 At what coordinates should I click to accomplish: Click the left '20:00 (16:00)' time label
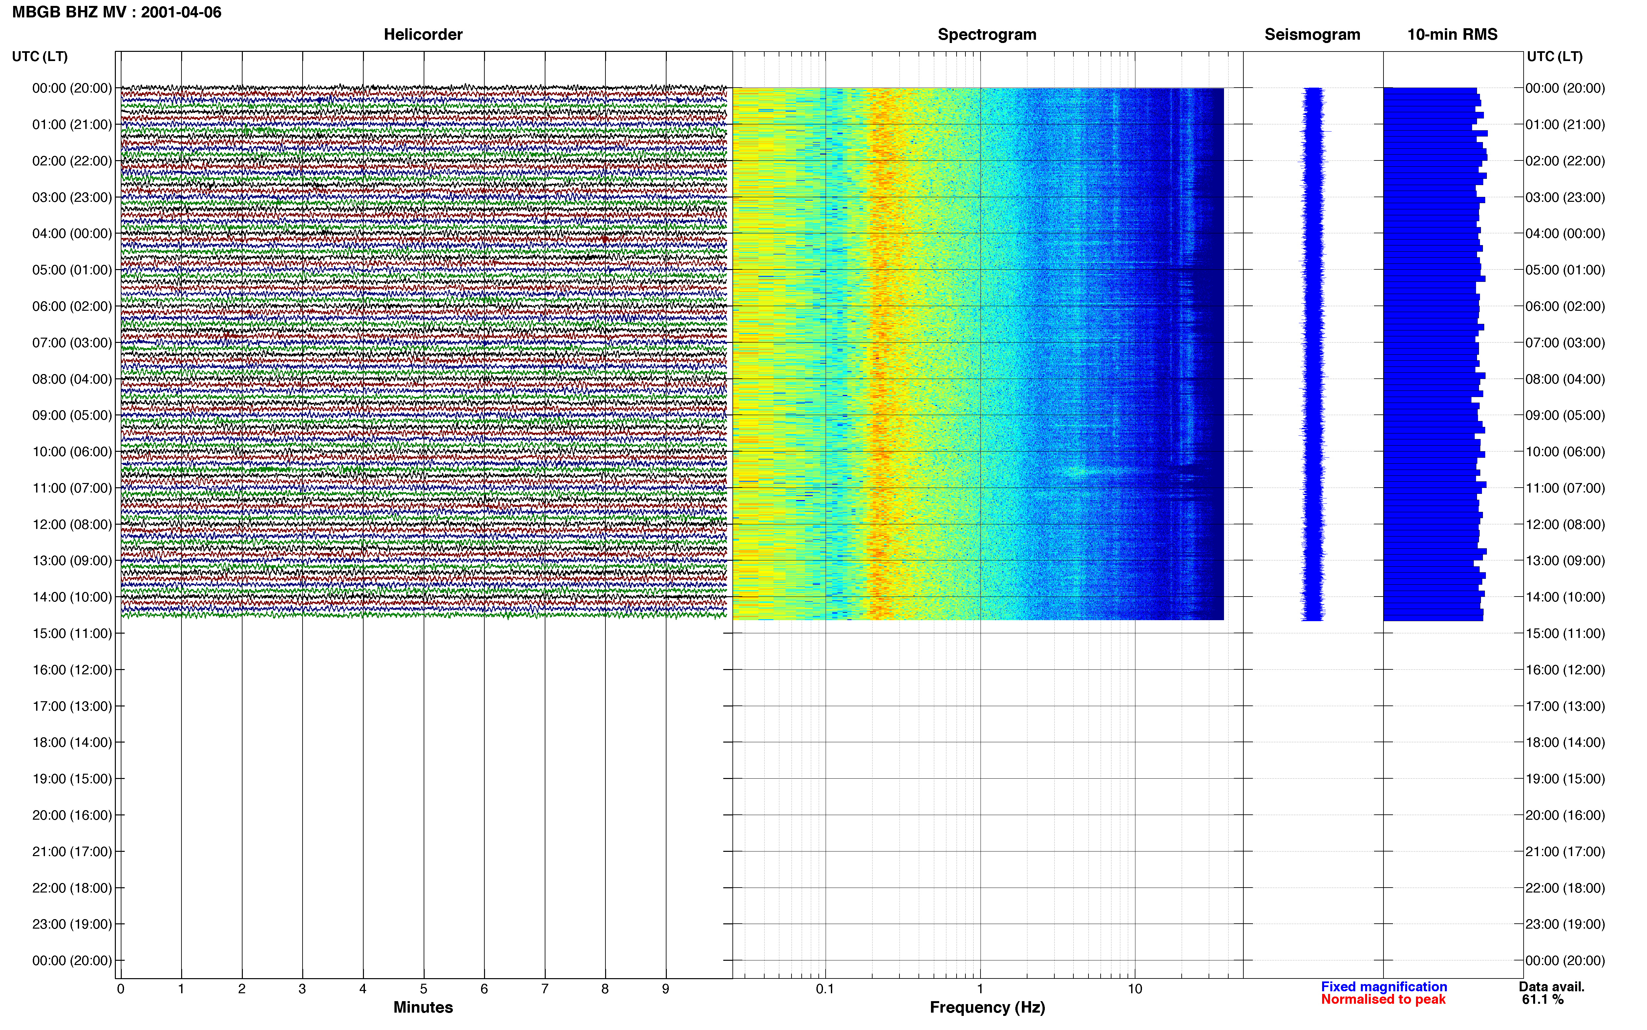72,815
